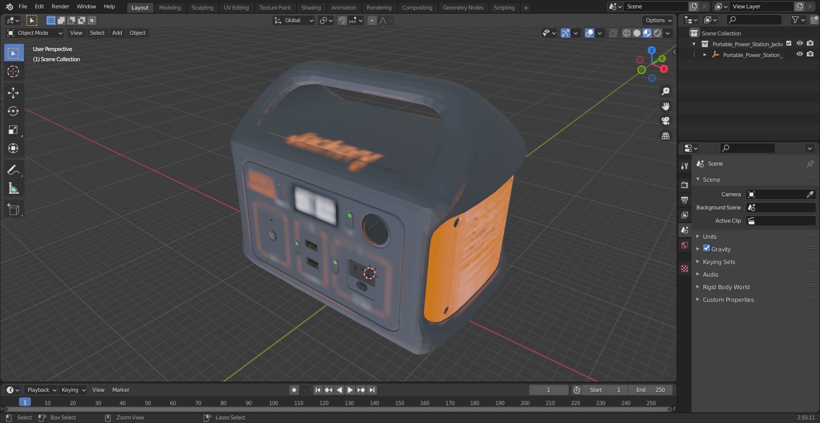Open the Keying popover
The height and width of the screenshot is (423, 820).
pos(73,390)
